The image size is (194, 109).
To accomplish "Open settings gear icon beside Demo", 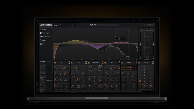I will (x=150, y=25).
